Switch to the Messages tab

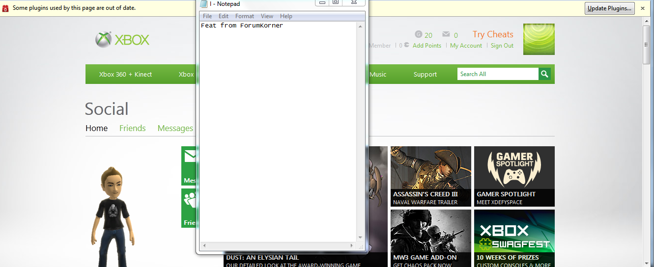(x=175, y=128)
